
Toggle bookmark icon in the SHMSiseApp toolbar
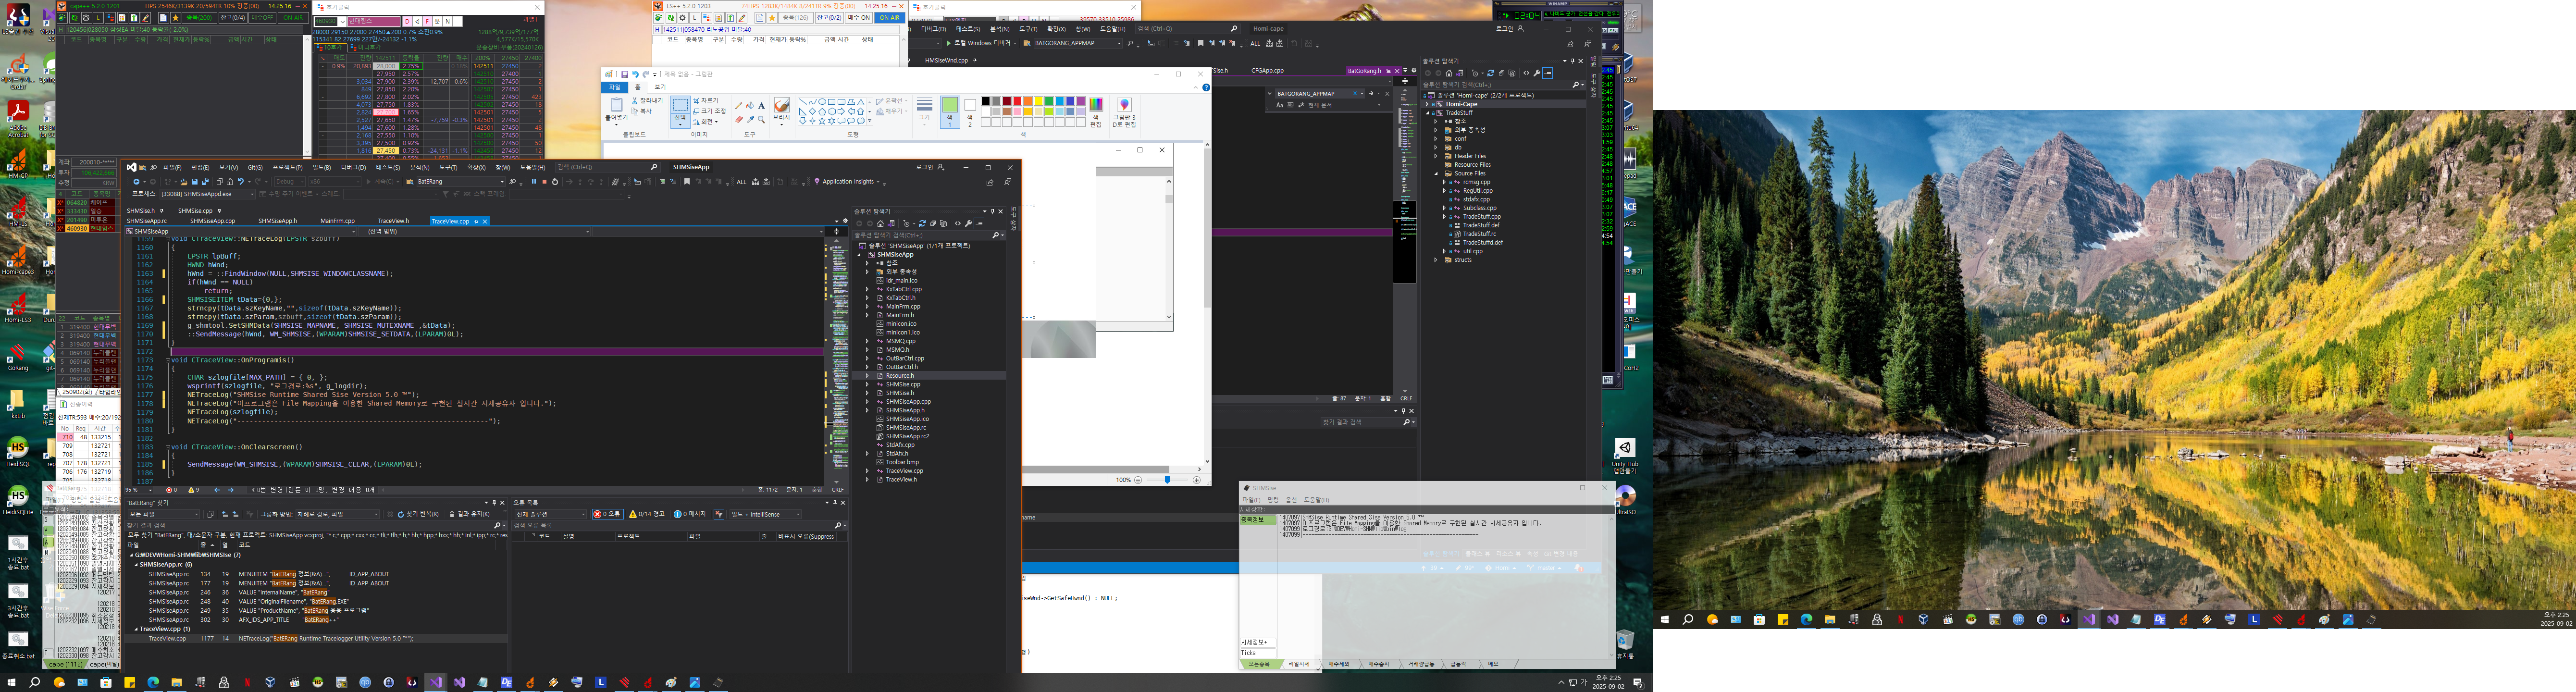point(687,182)
